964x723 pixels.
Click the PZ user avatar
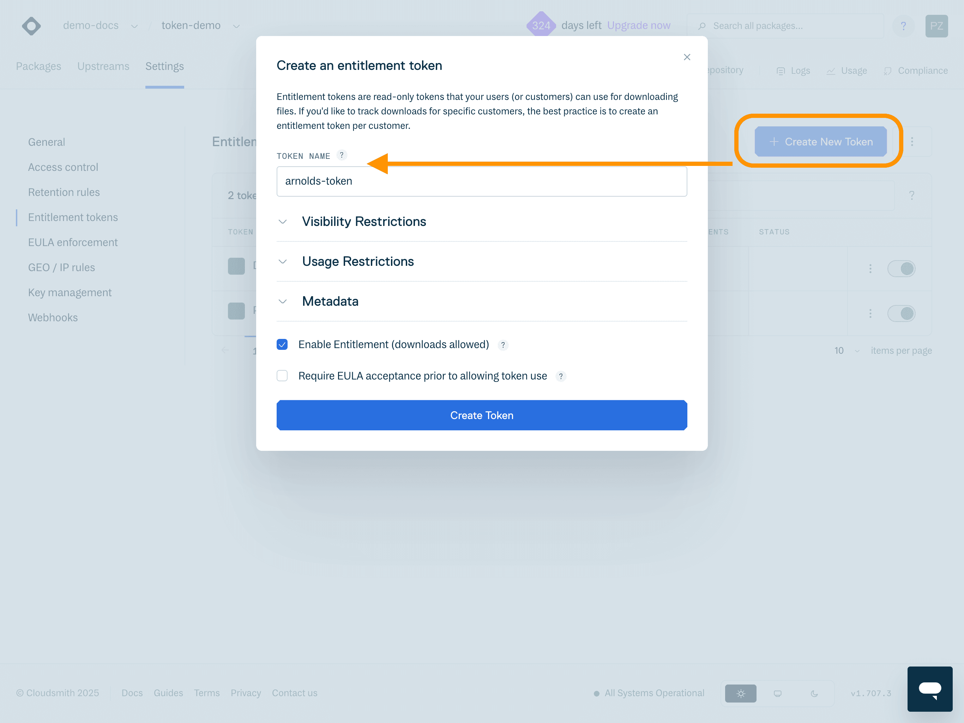pos(936,26)
